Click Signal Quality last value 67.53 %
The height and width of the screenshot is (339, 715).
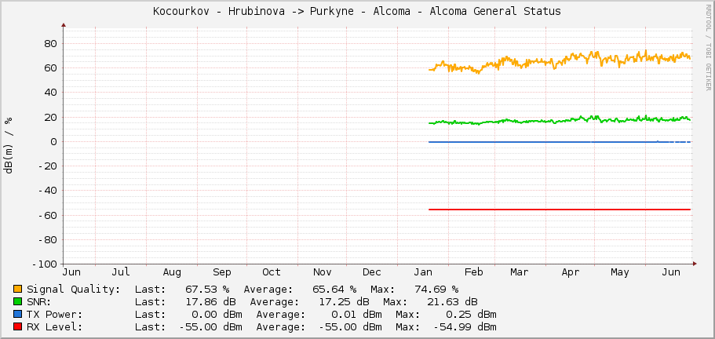[207, 290]
